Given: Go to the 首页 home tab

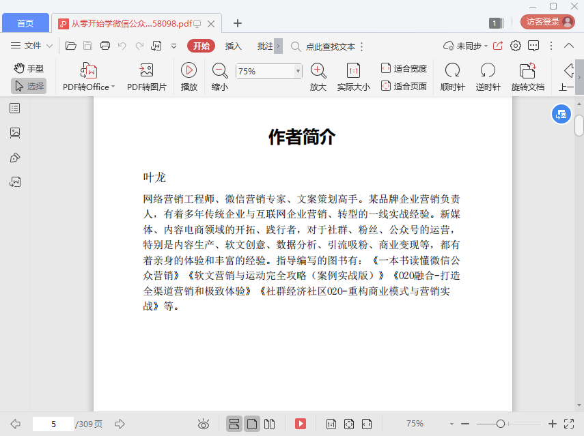Looking at the screenshot, I should (25, 23).
